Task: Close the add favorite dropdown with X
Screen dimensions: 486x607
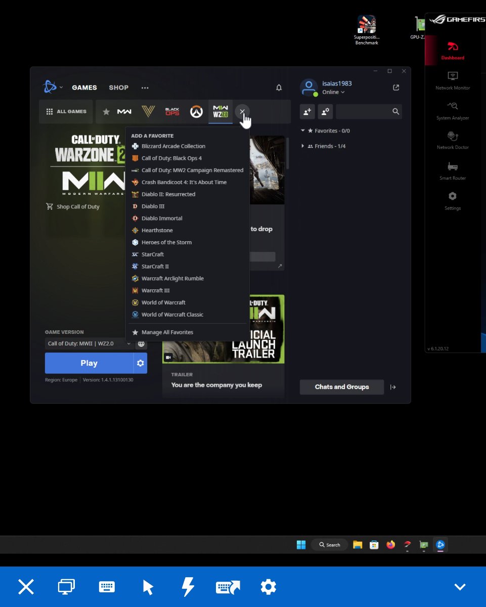Action: [242, 112]
